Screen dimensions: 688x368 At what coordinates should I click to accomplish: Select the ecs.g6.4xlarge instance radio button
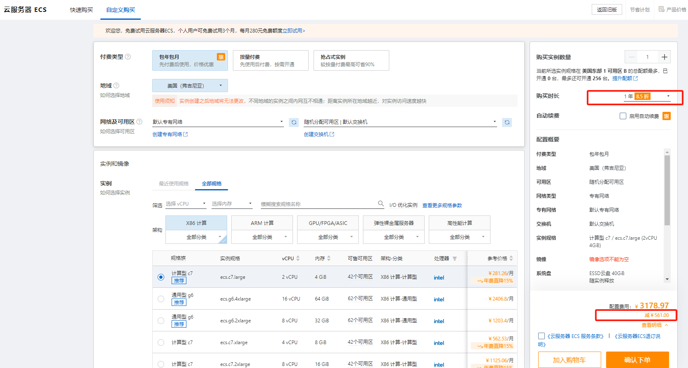[x=161, y=299]
